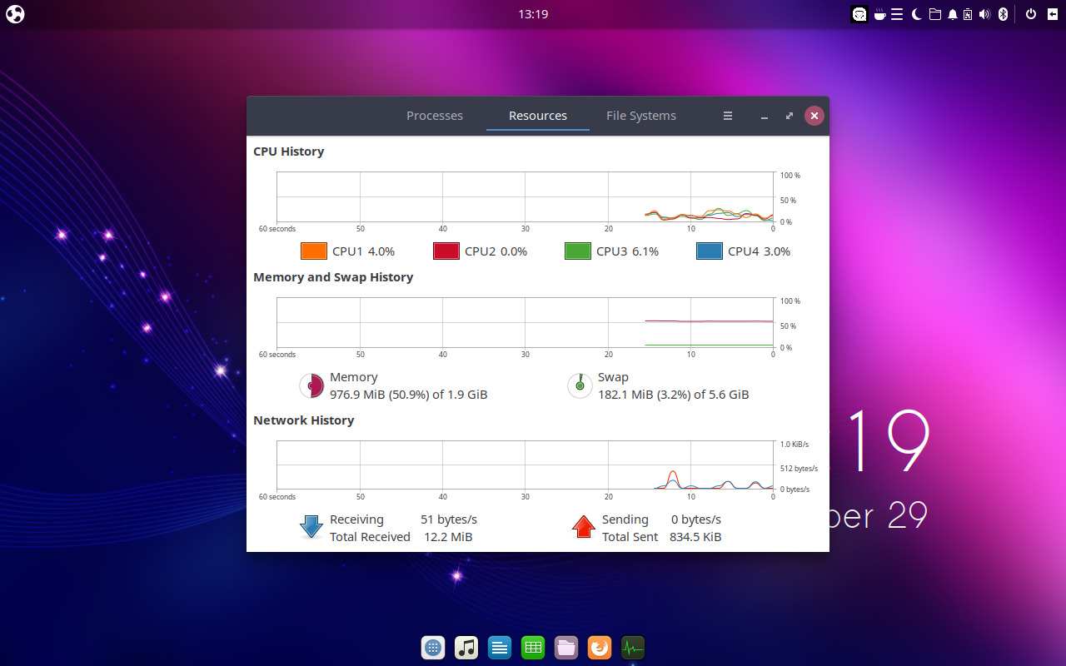Click the Memory usage pie indicator
The image size is (1066, 666).
(311, 385)
